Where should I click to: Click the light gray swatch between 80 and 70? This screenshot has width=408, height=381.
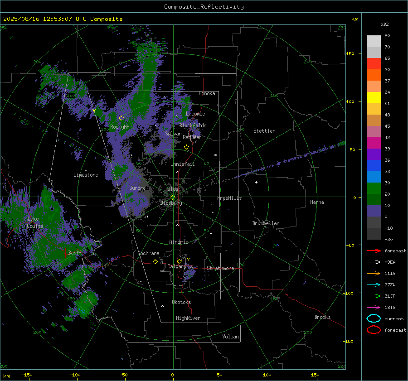point(374,41)
